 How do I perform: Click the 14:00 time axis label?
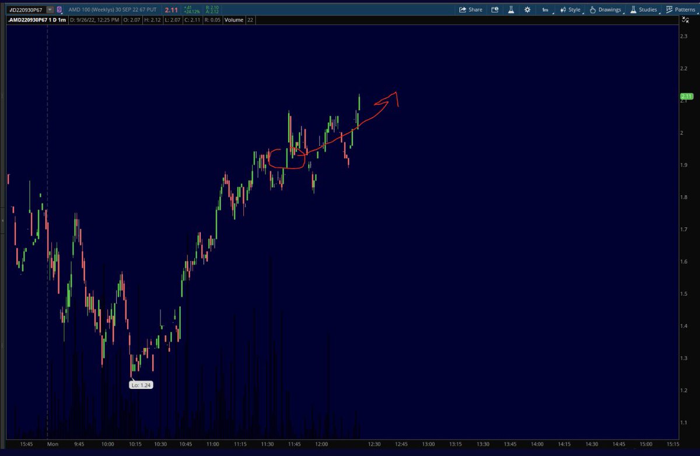coord(536,444)
